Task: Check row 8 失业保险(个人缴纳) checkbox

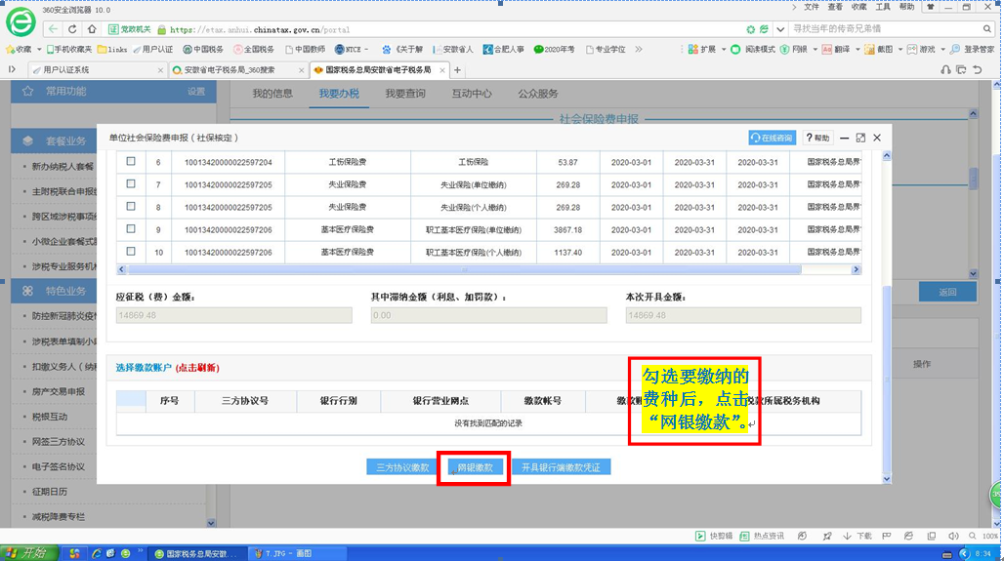Action: [x=131, y=207]
